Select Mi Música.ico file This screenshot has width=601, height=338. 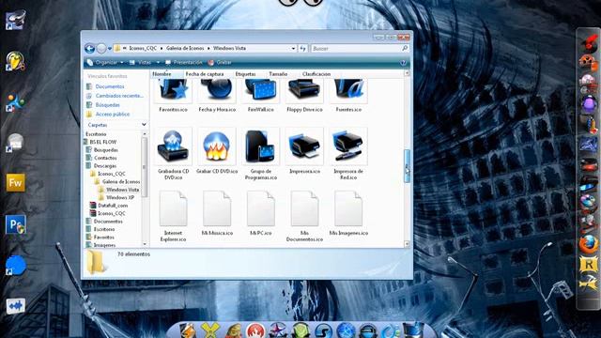pyautogui.click(x=217, y=214)
